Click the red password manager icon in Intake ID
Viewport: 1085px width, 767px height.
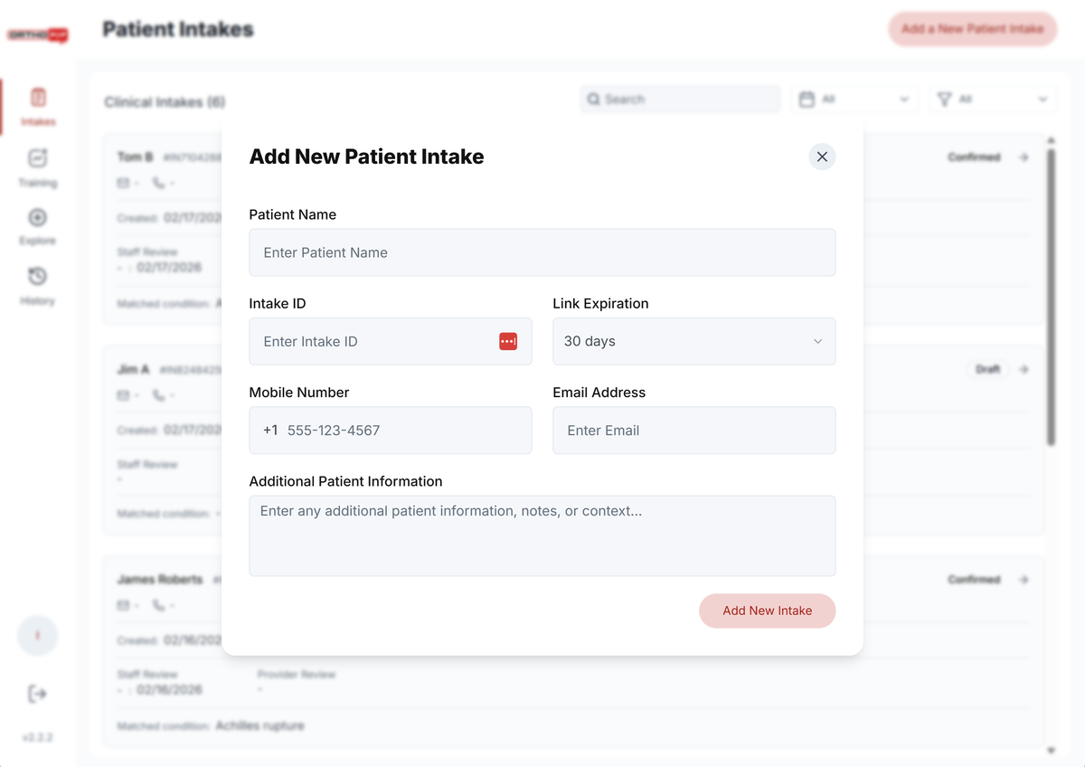[x=508, y=341]
